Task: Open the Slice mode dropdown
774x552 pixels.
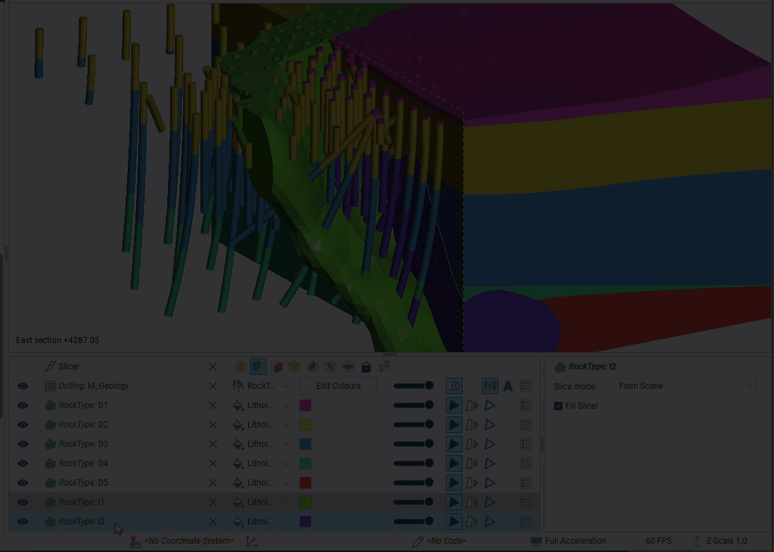Action: 684,386
